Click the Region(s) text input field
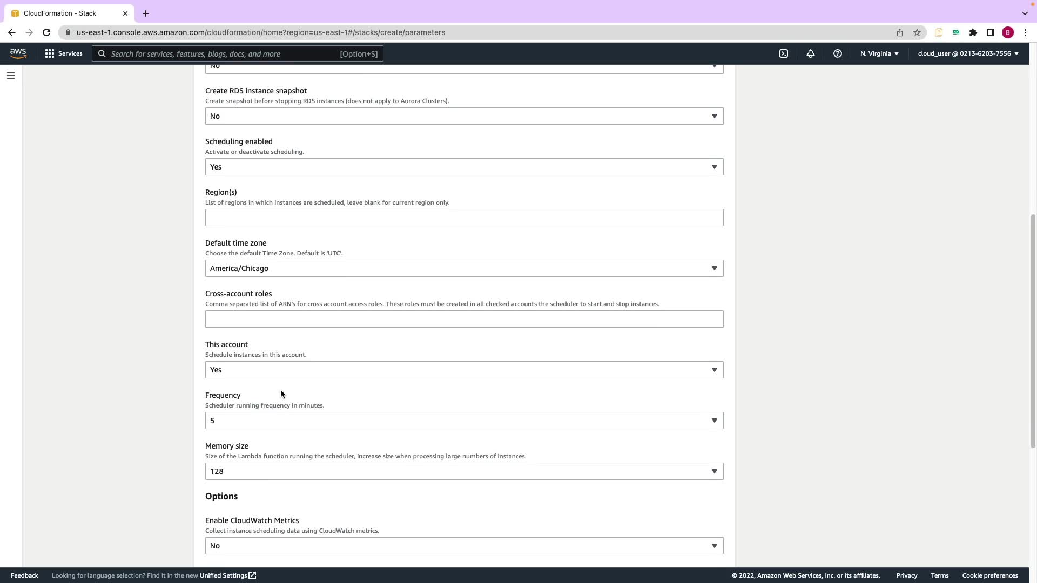1037x583 pixels. click(x=464, y=218)
